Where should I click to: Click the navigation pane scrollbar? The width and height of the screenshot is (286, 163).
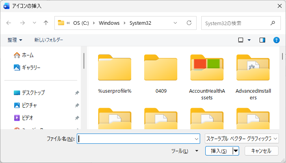point(84,61)
